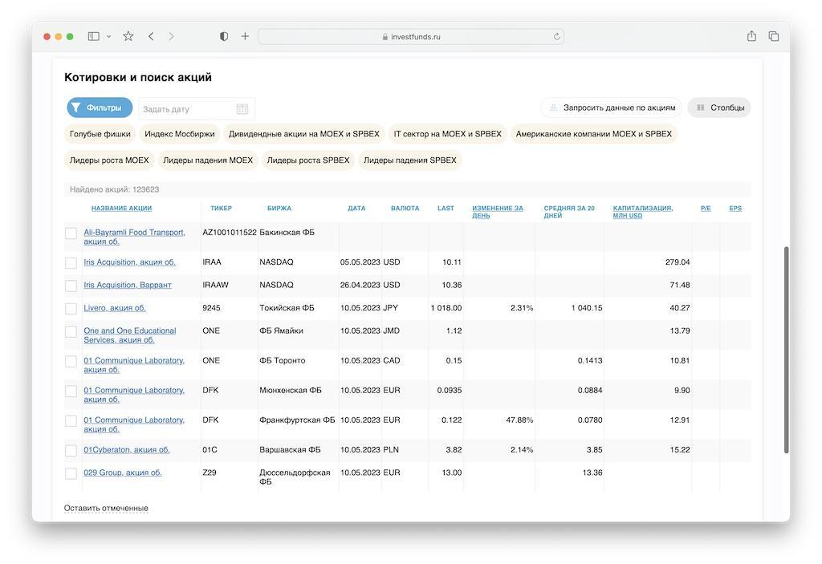Show tab overview icon
The height and width of the screenshot is (564, 822).
pos(774,36)
